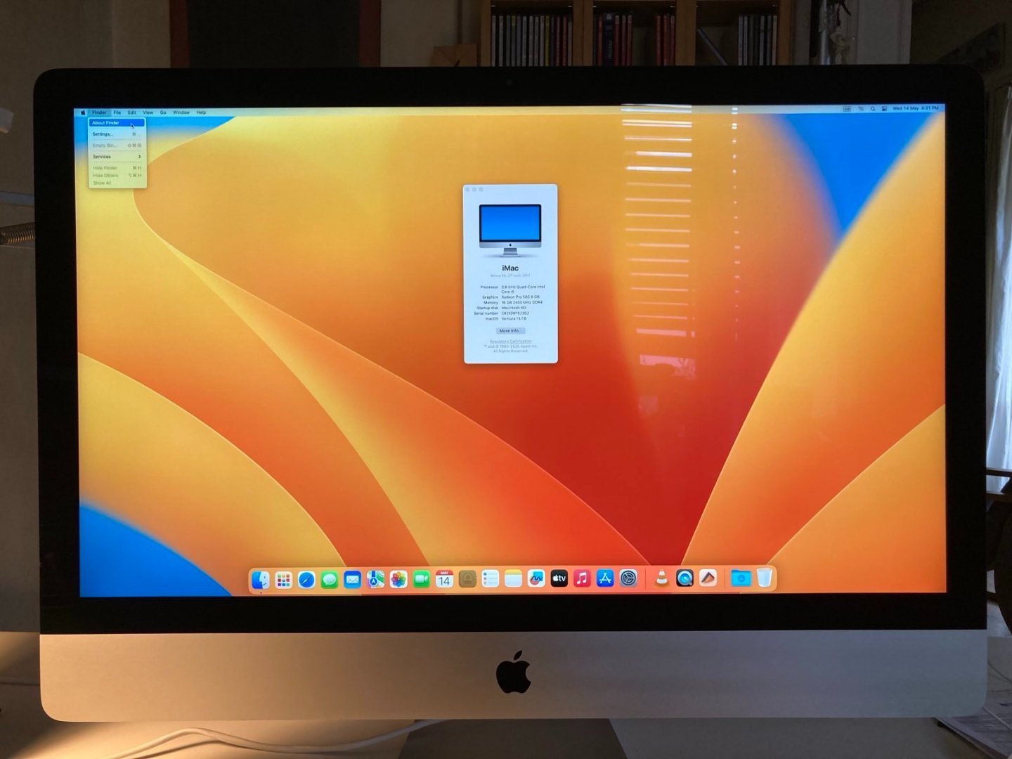This screenshot has width=1012, height=759.
Task: Open the Mail app in Dock
Action: point(353,580)
